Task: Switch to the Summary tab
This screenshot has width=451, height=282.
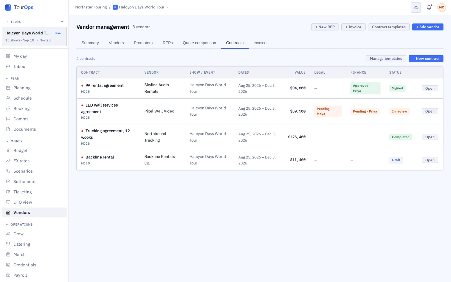Action: (90, 43)
